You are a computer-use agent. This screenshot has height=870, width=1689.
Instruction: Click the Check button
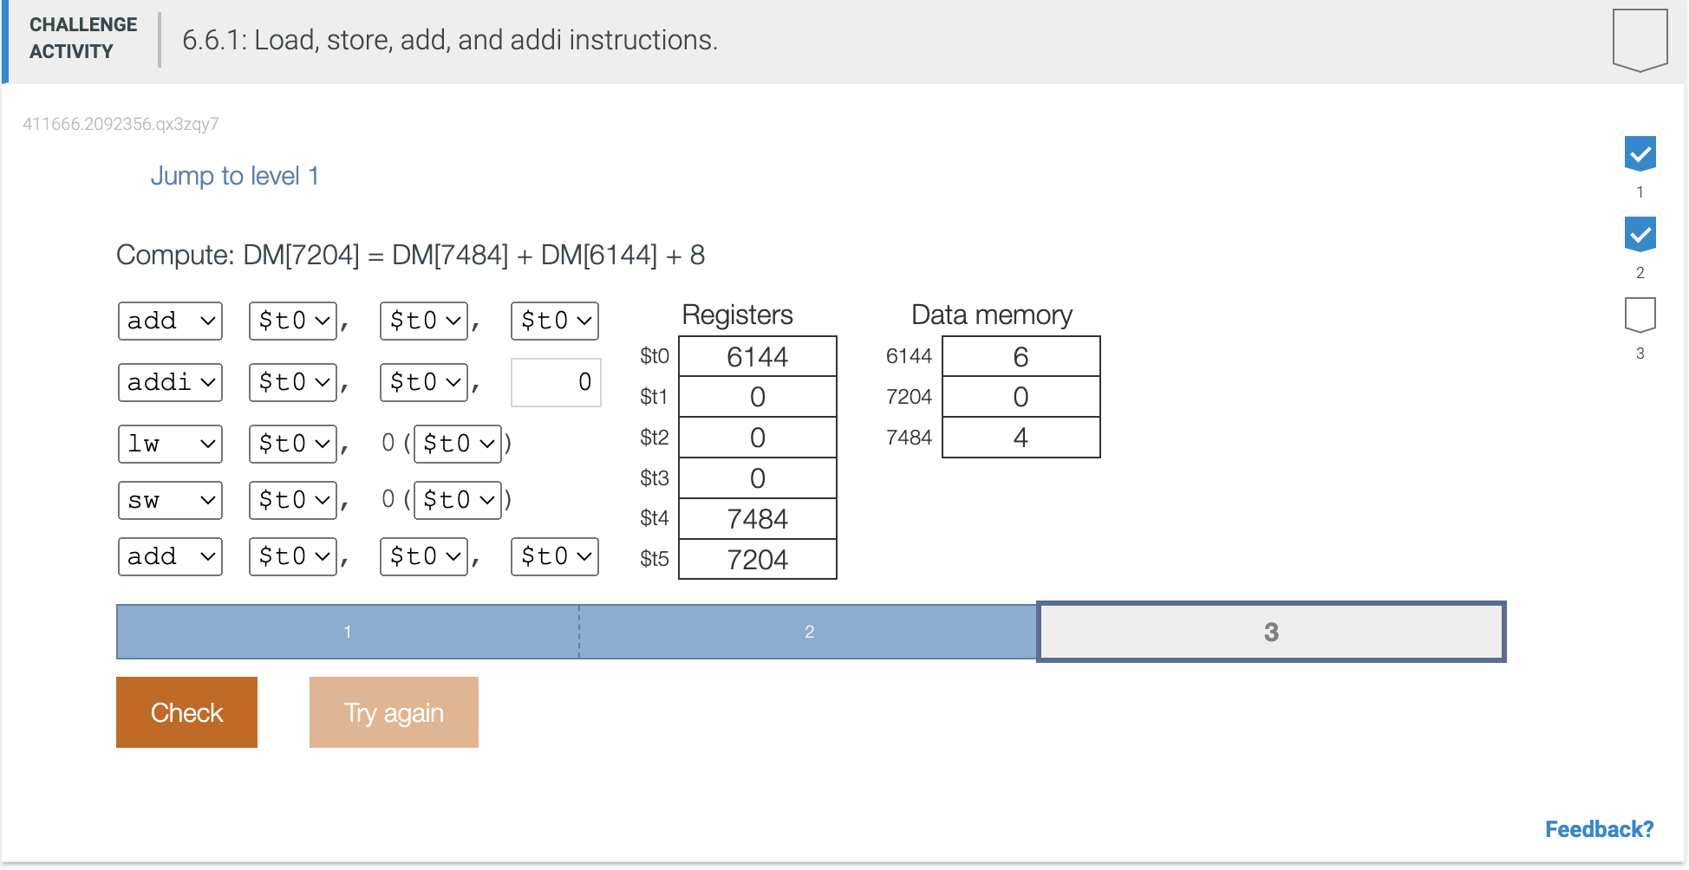click(186, 712)
